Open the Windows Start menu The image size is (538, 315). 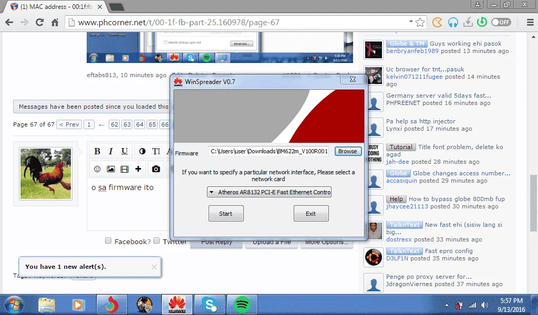tap(14, 304)
